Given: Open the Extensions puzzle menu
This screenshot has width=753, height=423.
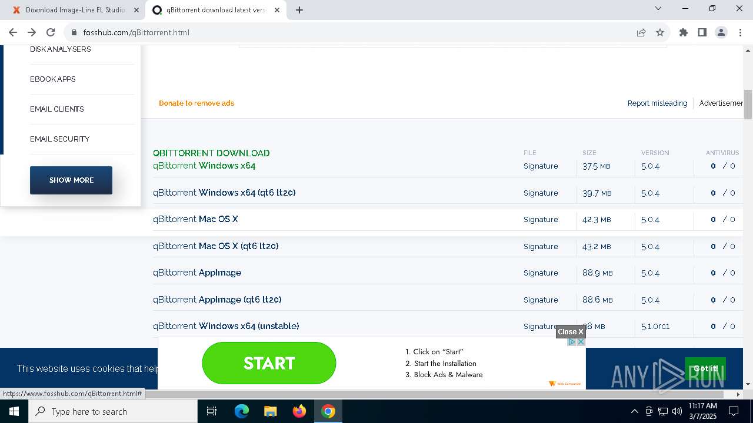Looking at the screenshot, I should 684,32.
